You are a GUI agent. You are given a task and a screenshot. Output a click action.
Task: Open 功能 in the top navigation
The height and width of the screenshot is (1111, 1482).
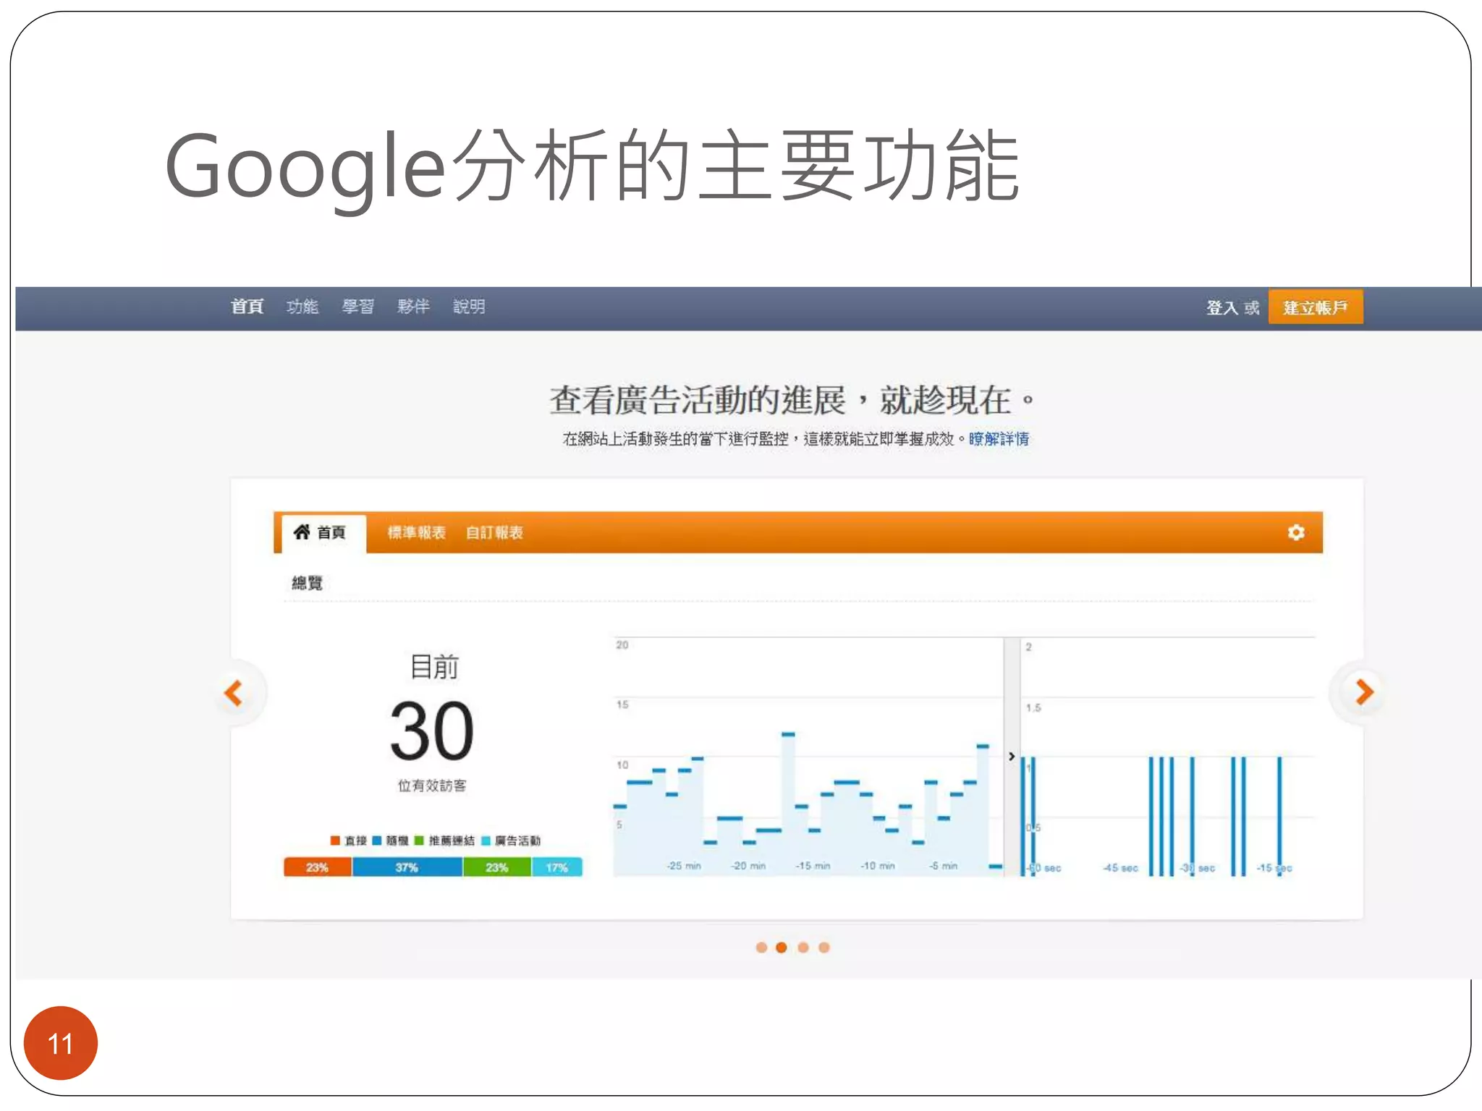click(302, 307)
